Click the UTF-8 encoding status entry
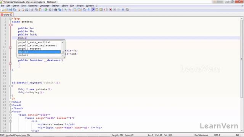The image size is (244, 137). tap(217, 135)
